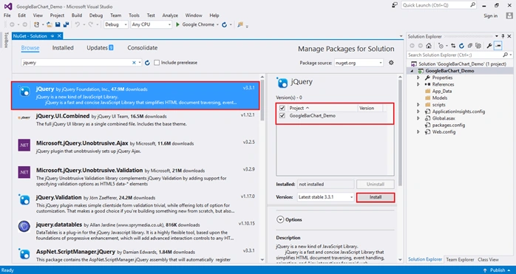Click the Navigate Backward toolbar icon
This screenshot has height=274, width=516.
pyautogui.click(x=12, y=24)
